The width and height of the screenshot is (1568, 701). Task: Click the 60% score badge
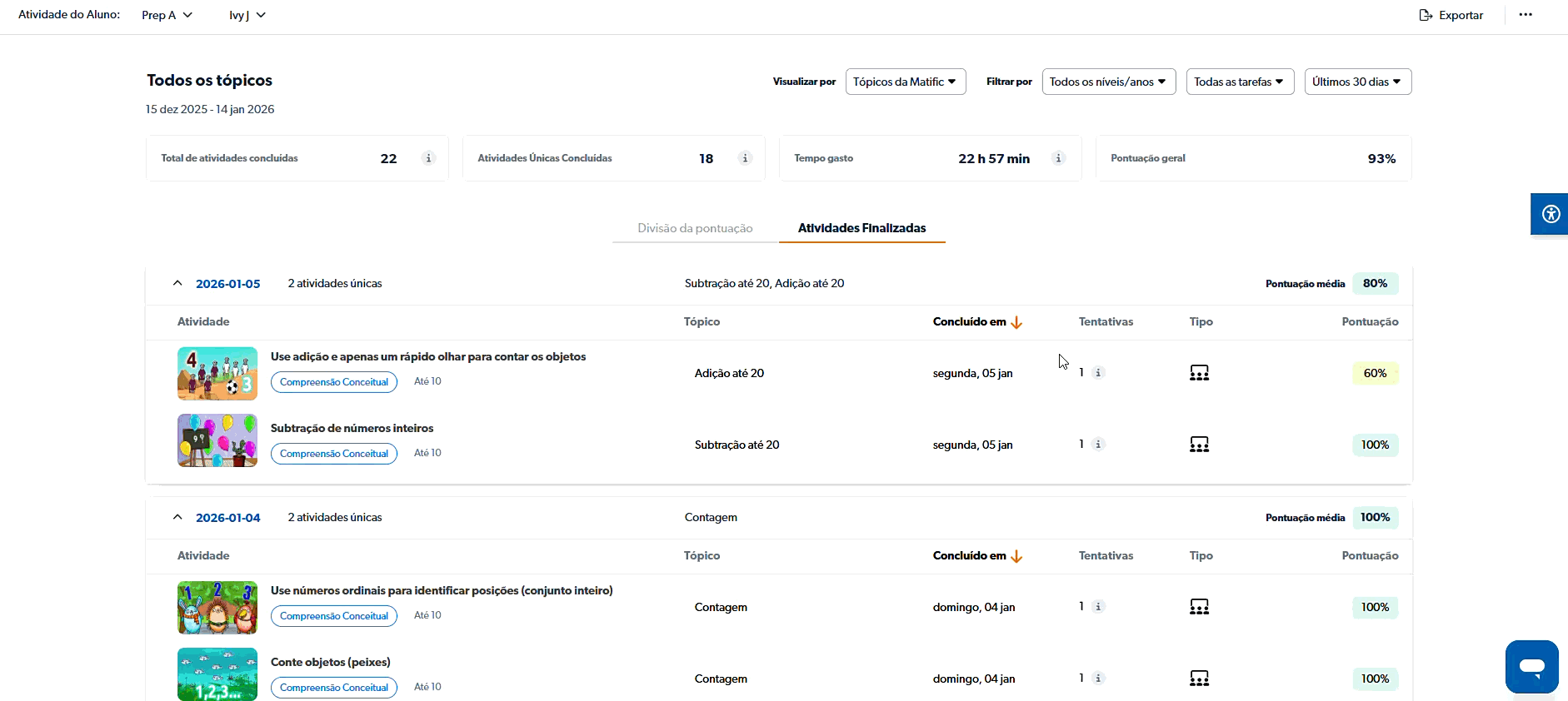pos(1375,373)
